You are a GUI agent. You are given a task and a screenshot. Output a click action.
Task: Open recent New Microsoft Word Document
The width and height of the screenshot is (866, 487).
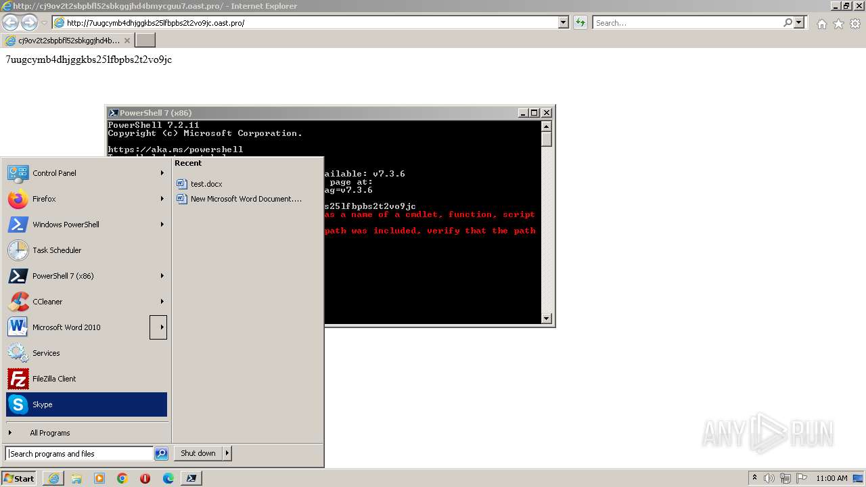click(239, 199)
